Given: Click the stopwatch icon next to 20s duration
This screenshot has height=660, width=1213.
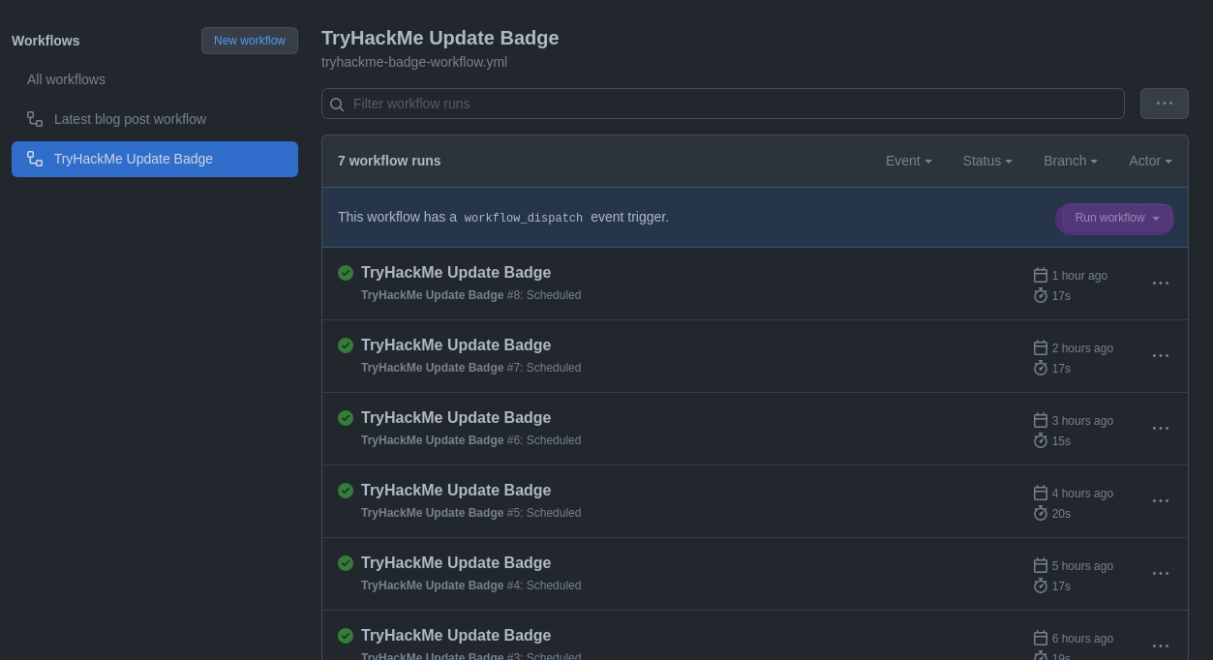Looking at the screenshot, I should point(1041,513).
